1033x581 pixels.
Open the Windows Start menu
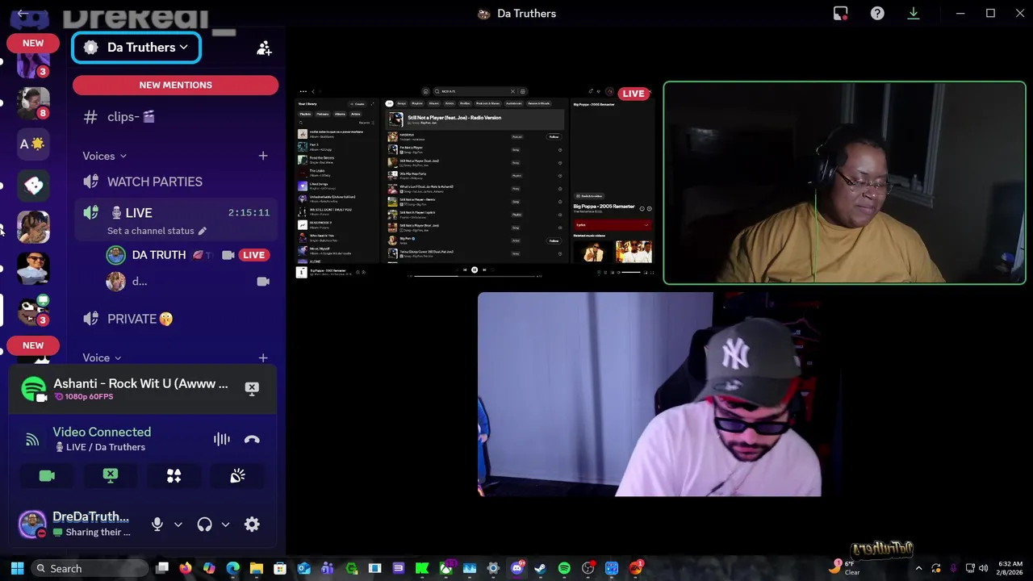pos(17,568)
